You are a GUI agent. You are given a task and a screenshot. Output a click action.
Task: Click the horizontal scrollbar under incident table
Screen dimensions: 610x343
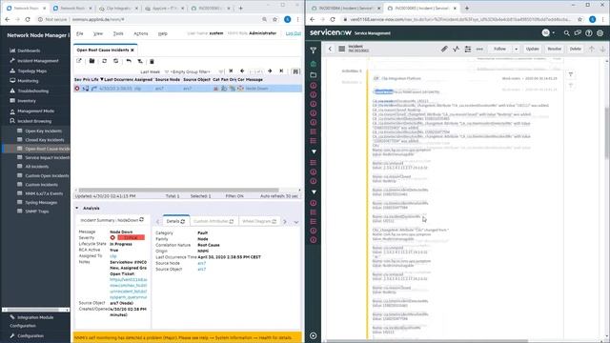[x=179, y=191]
